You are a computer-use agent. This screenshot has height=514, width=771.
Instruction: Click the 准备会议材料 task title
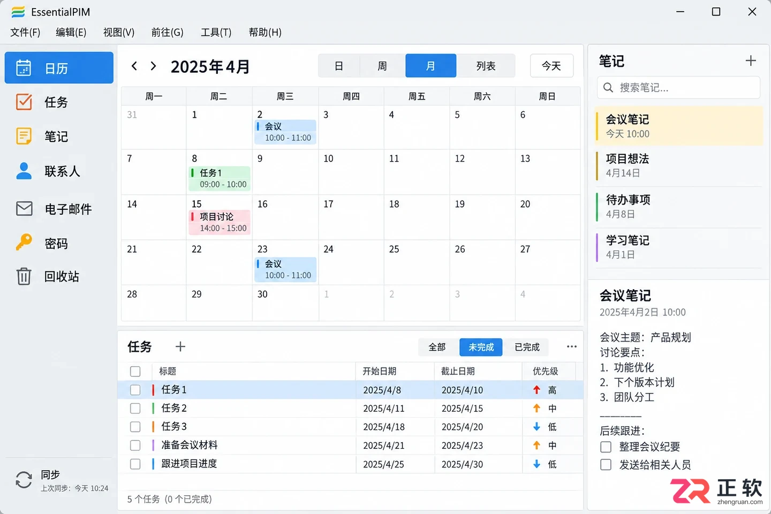coord(190,445)
